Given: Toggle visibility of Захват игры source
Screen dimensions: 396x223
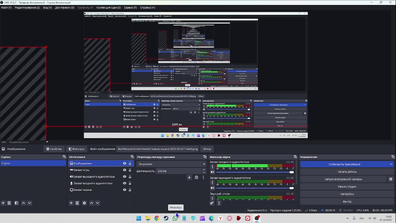Looking at the screenshot, I should coord(125,170).
